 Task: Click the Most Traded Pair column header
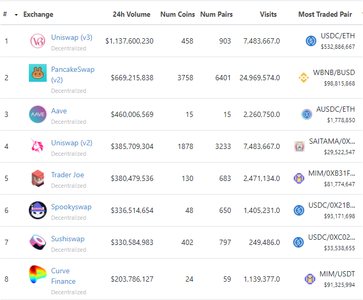click(325, 15)
